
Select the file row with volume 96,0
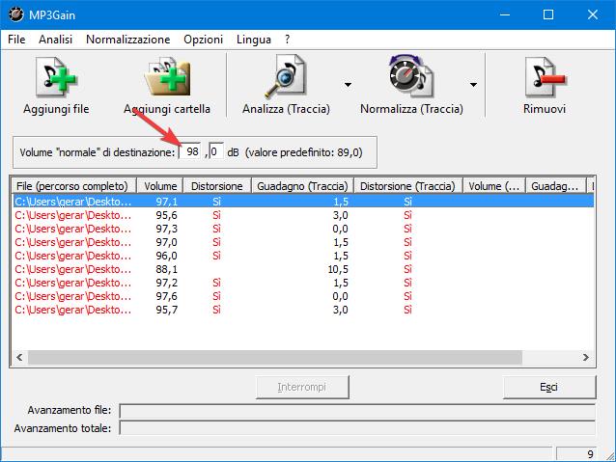point(303,256)
